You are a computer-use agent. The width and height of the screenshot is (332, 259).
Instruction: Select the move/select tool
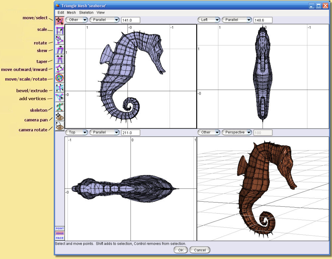pyautogui.click(x=60, y=21)
